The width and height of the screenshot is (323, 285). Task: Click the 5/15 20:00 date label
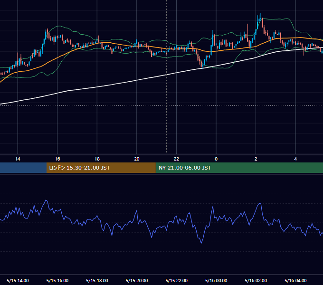point(137,280)
